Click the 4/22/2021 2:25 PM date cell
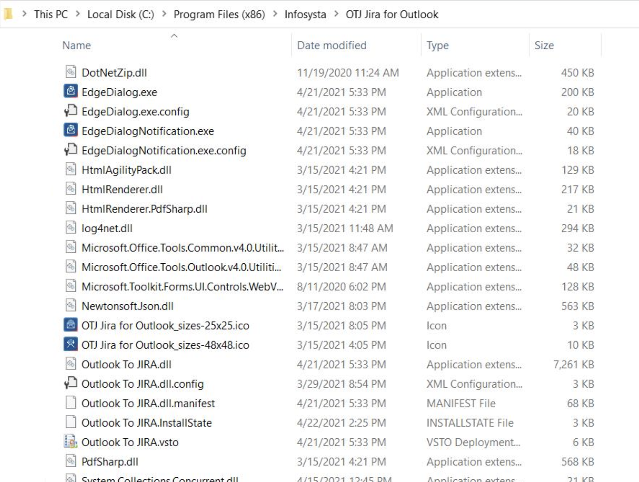 341,423
